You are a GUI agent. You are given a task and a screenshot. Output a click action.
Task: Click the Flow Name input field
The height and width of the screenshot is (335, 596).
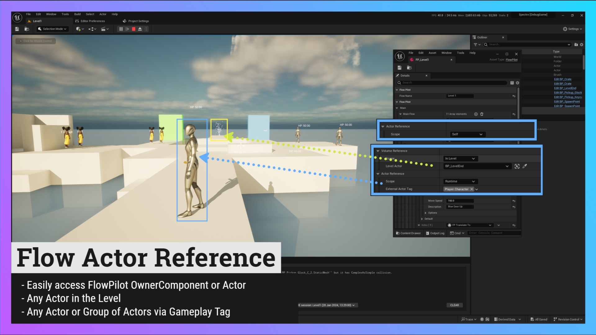pyautogui.click(x=460, y=96)
